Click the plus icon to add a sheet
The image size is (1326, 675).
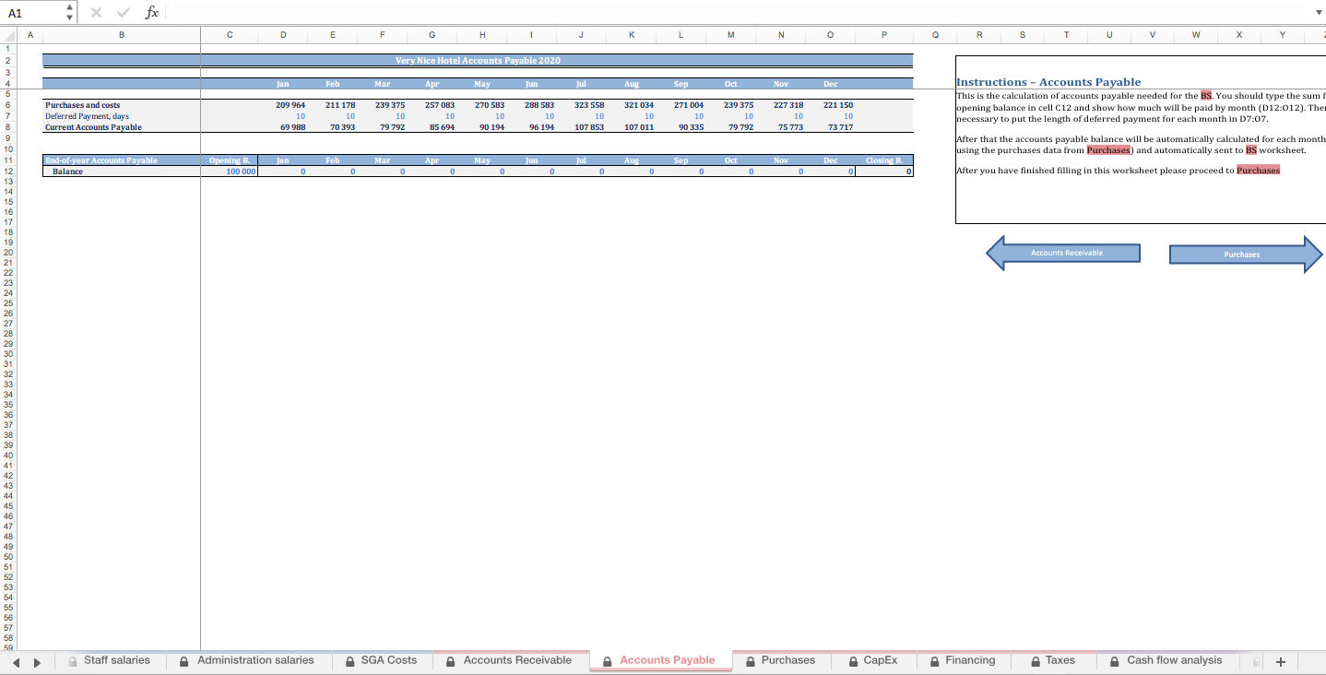click(1281, 661)
